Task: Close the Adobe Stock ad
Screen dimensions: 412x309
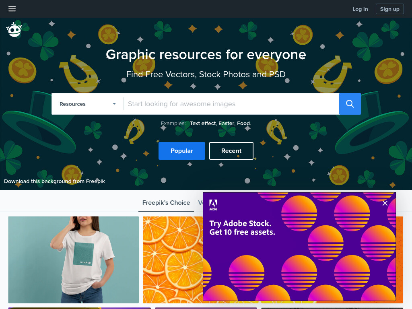Action: point(385,203)
